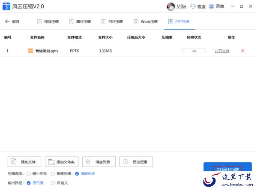
Task: Click the 文件名称 column header
Action: [37, 37]
